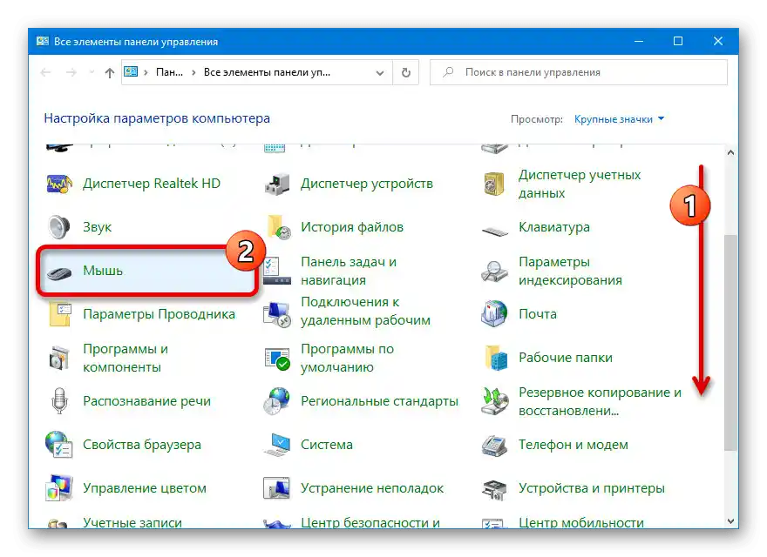Click the Рабочие папки icon
Screen dimensions: 767x557
(x=496, y=358)
